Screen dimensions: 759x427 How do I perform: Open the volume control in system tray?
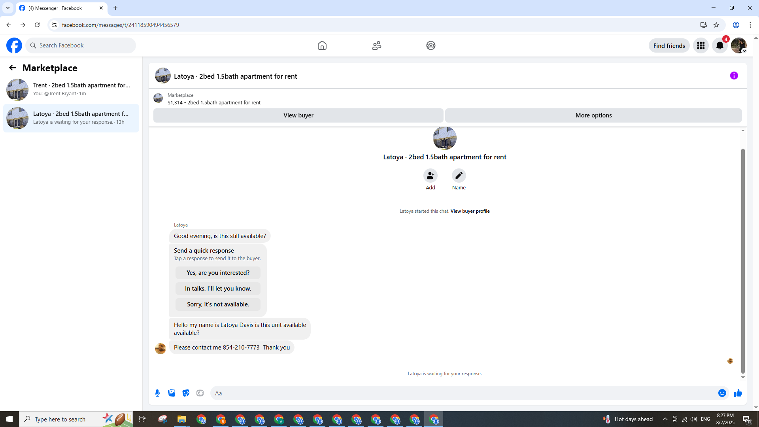[x=694, y=419]
